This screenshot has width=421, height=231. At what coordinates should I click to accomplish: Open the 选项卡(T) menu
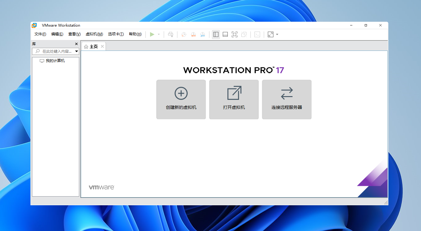pyautogui.click(x=116, y=34)
